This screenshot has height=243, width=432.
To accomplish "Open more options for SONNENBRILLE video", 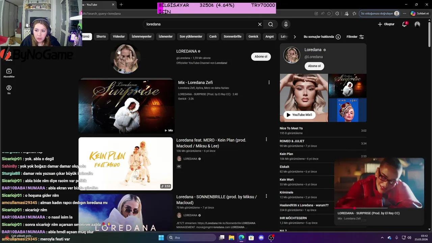I will (266, 196).
